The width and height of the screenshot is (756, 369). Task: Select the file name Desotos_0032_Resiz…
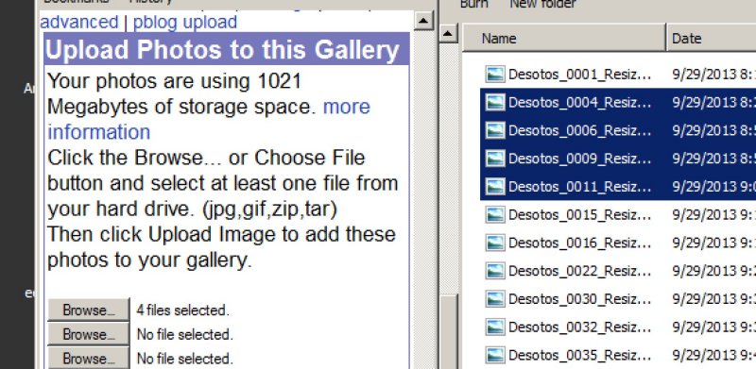pos(580,327)
